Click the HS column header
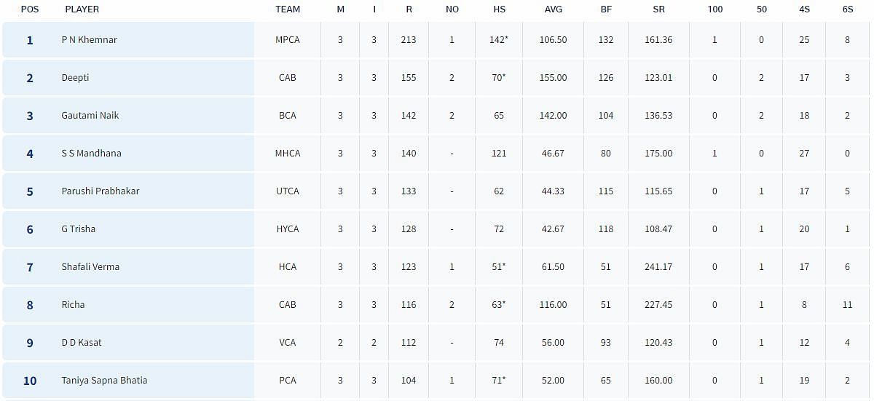This screenshot has height=401, width=874. (499, 9)
